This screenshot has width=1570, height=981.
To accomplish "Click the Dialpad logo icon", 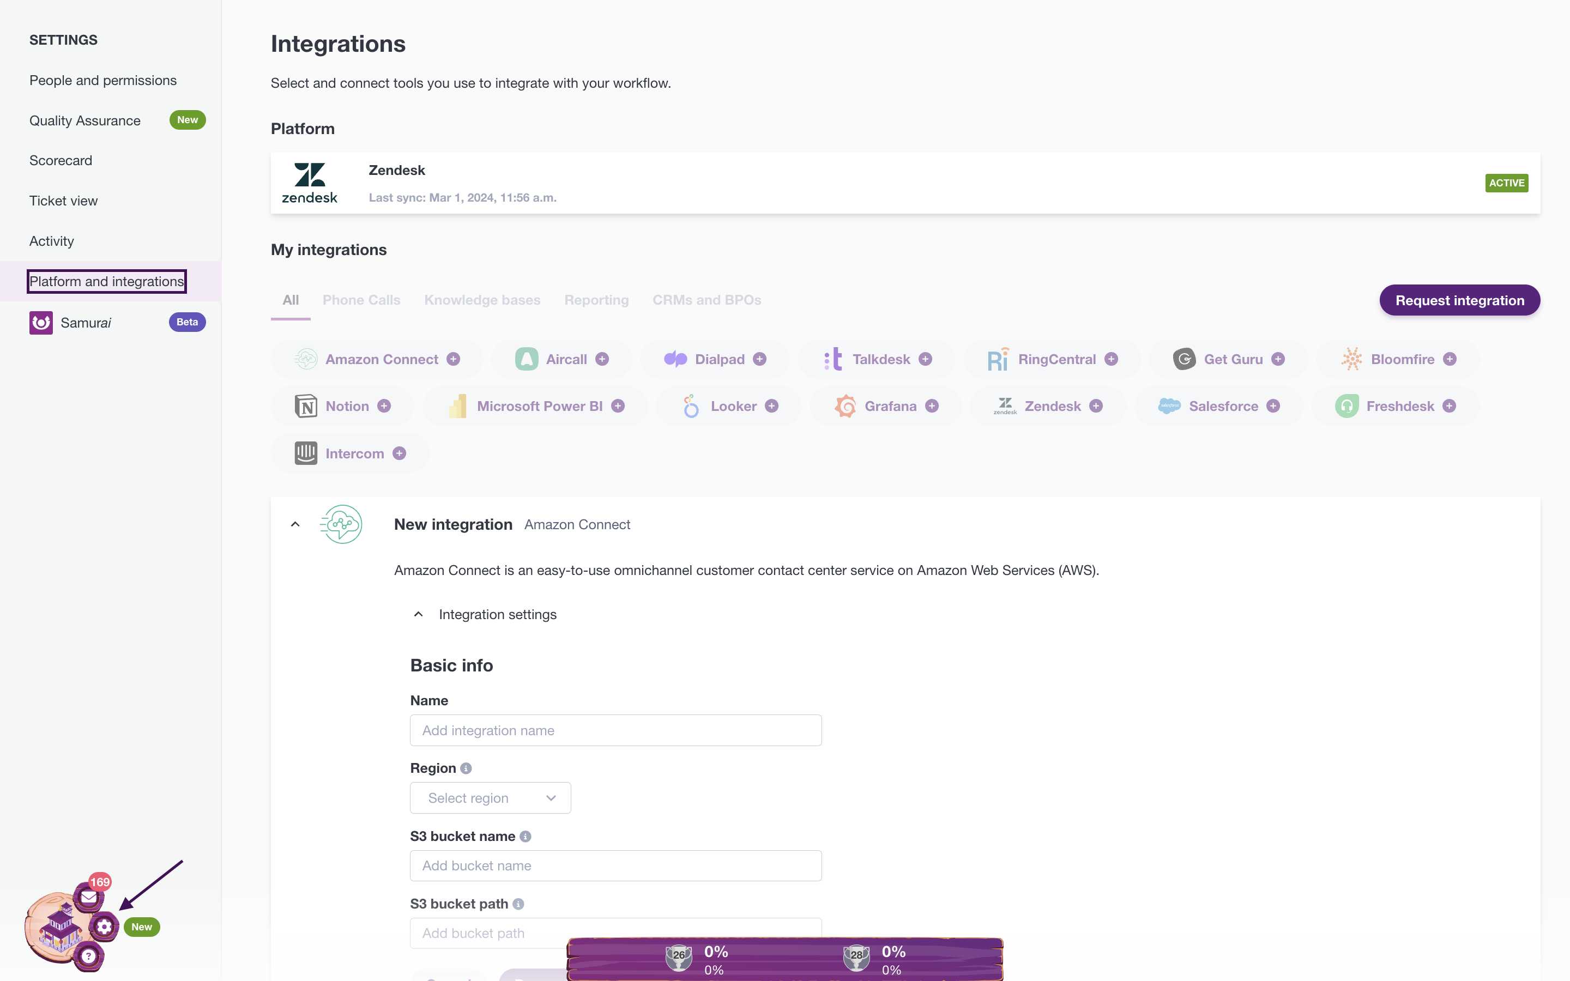I will pyautogui.click(x=675, y=359).
